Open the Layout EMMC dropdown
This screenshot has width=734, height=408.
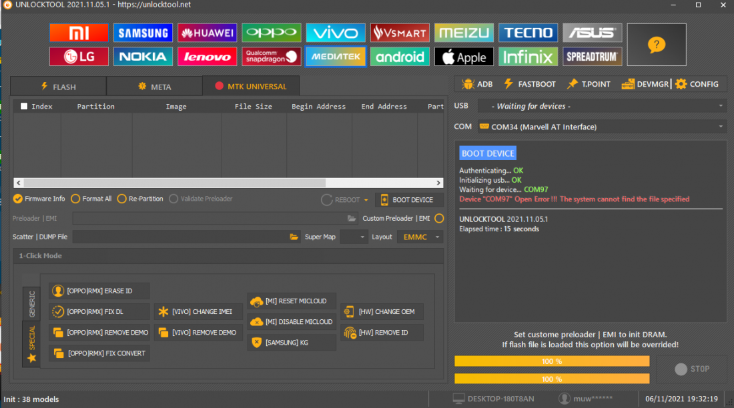coord(420,237)
